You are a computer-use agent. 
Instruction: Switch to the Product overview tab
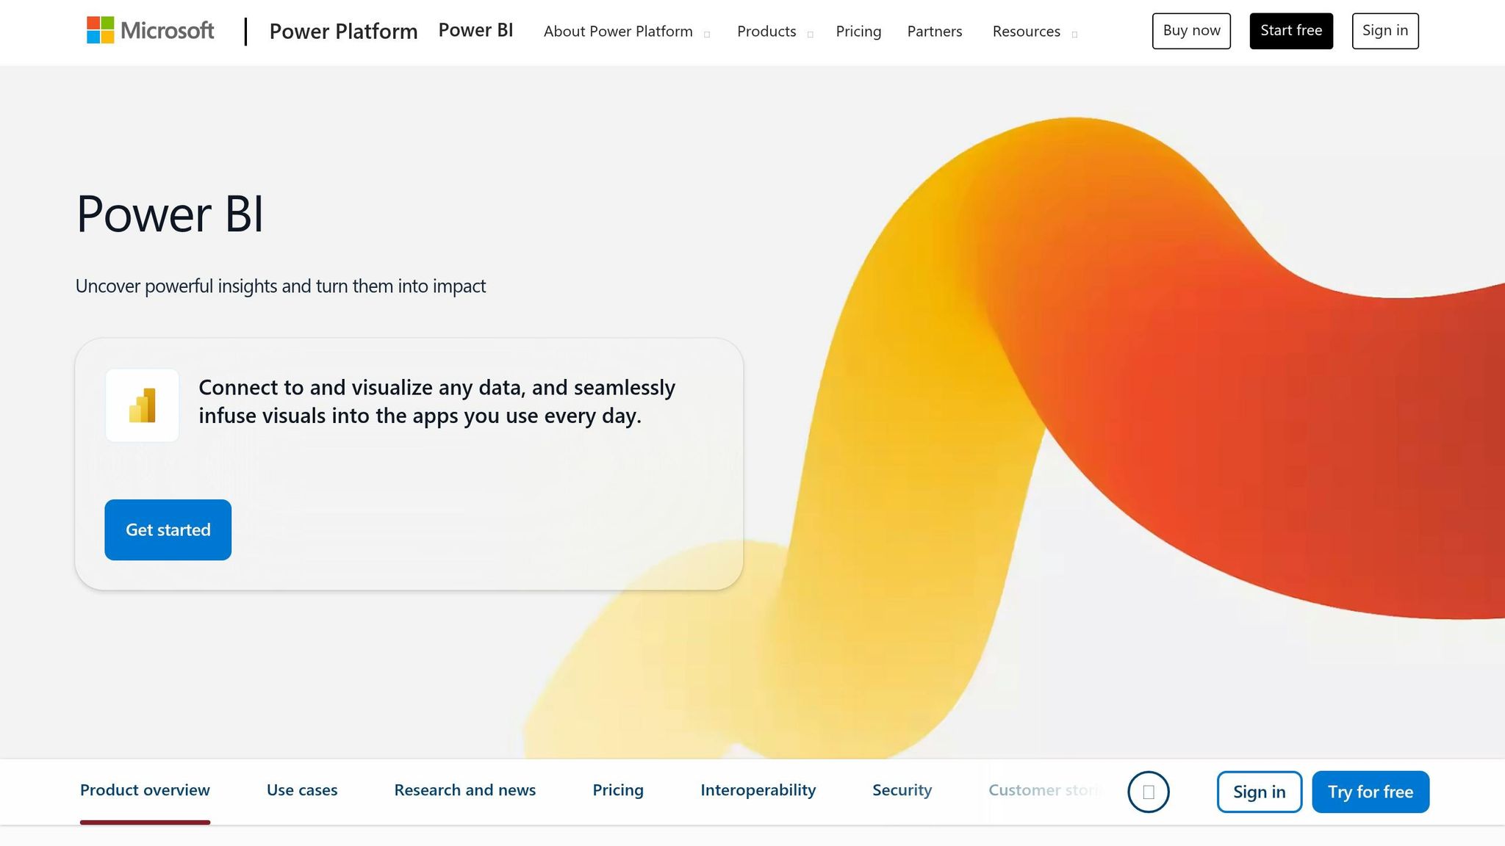pos(144,790)
